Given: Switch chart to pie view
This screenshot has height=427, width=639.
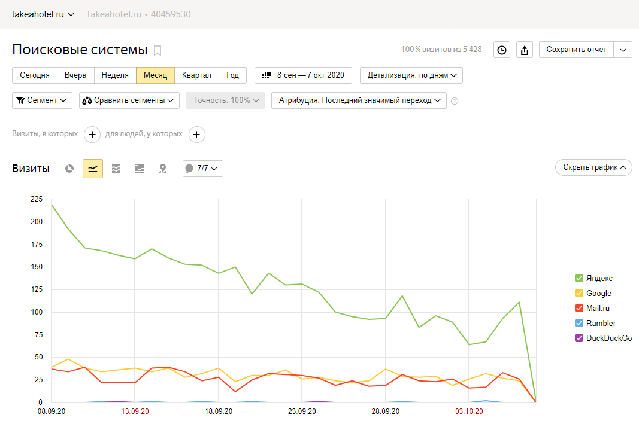Looking at the screenshot, I should pyautogui.click(x=69, y=169).
